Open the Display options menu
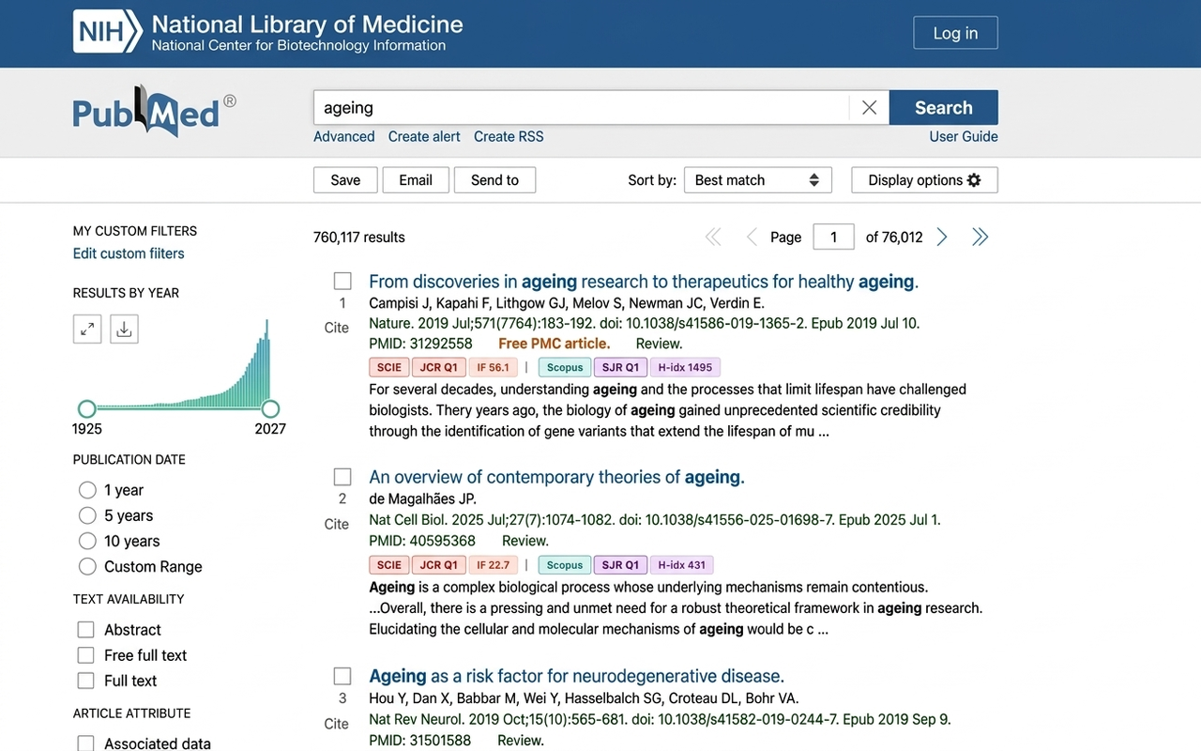The image size is (1201, 751). coord(924,180)
